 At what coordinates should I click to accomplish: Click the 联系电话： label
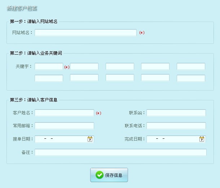(x=135, y=125)
